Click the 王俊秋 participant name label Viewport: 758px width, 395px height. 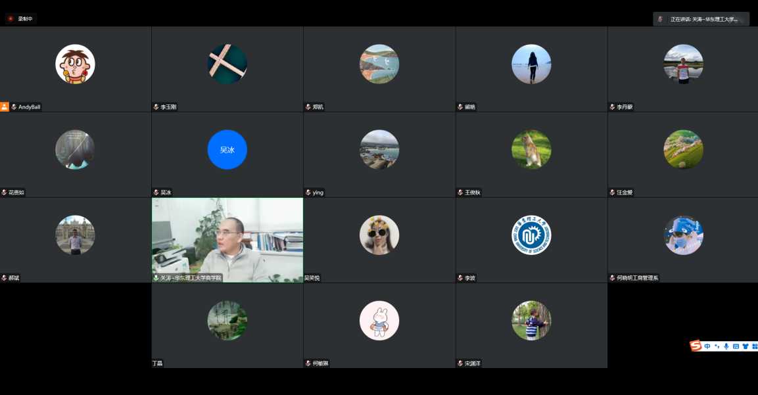473,193
